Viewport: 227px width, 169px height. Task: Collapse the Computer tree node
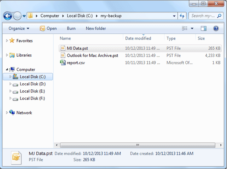(x=7, y=70)
